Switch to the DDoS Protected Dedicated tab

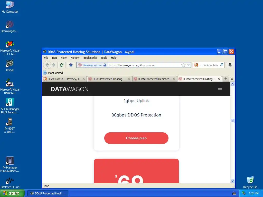pos(154,79)
